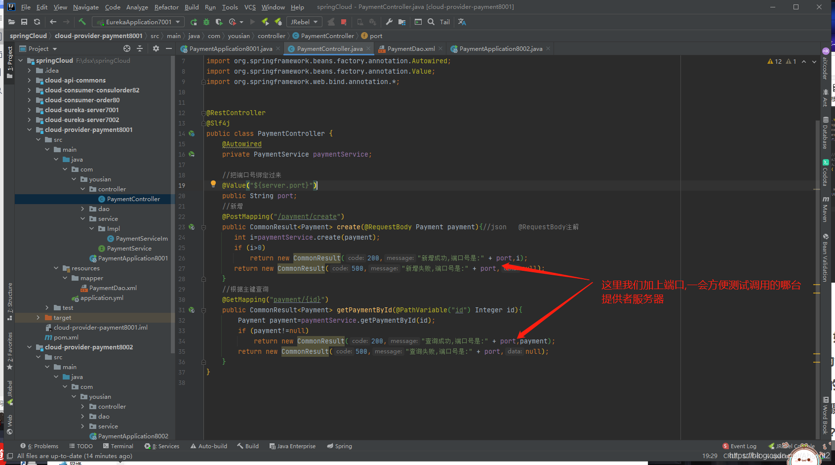Open Project Structure toolbar icon
This screenshot has height=465, width=835.
point(402,22)
